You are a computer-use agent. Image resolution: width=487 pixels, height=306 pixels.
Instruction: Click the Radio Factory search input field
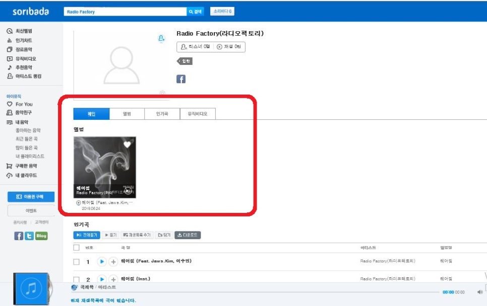(125, 12)
